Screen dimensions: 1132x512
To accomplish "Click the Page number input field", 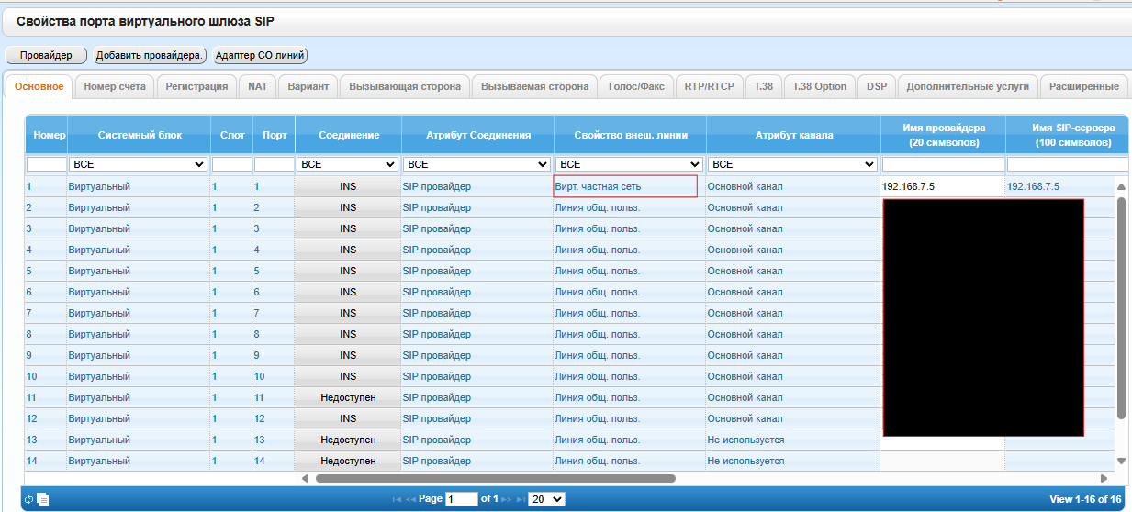I will click(461, 499).
